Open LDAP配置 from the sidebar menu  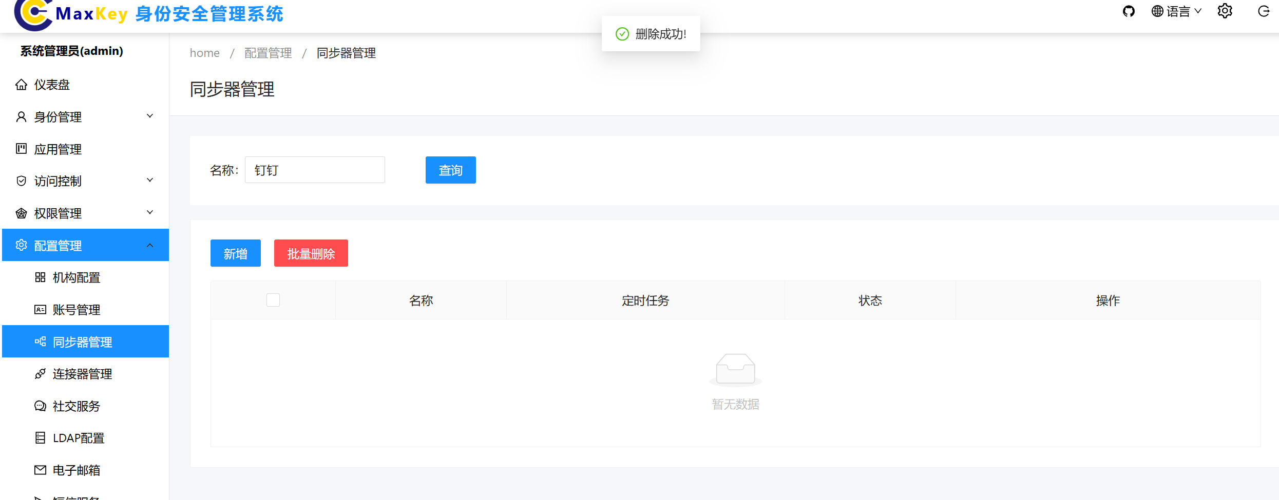(78, 437)
